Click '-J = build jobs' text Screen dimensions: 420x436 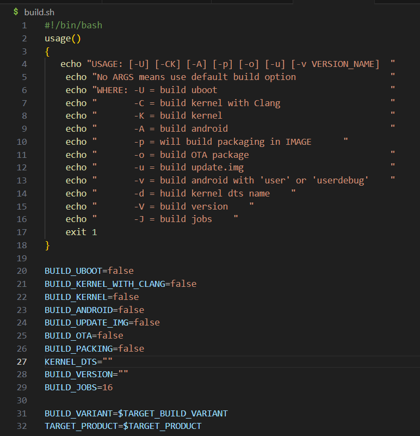pos(173,219)
